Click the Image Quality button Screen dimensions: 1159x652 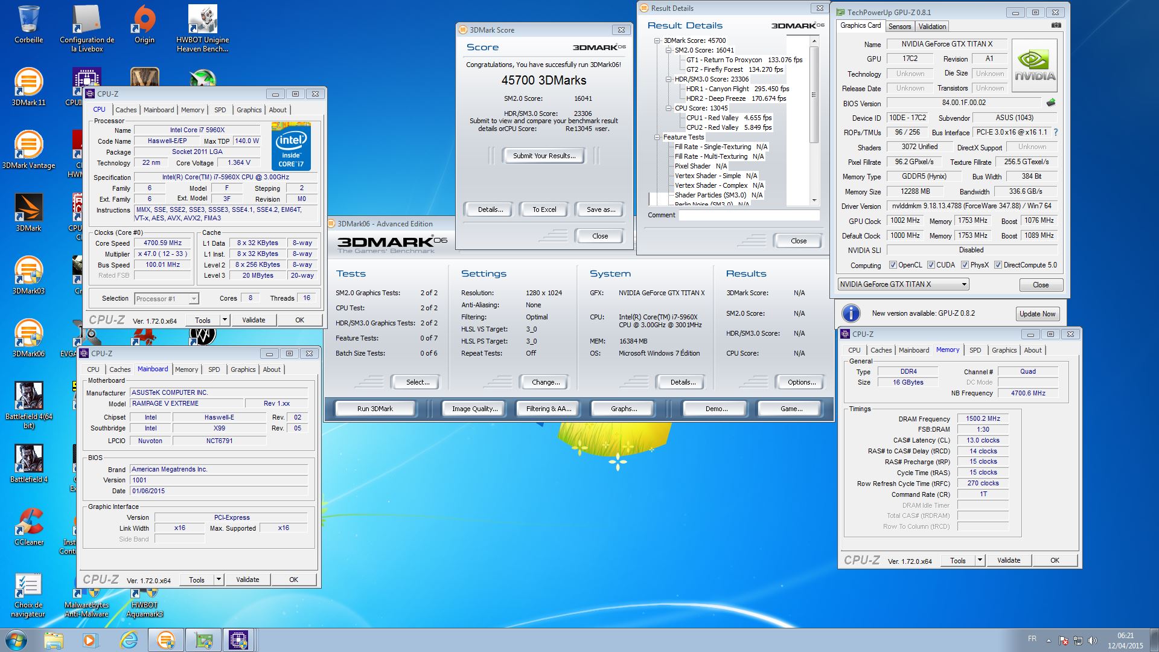pyautogui.click(x=475, y=409)
